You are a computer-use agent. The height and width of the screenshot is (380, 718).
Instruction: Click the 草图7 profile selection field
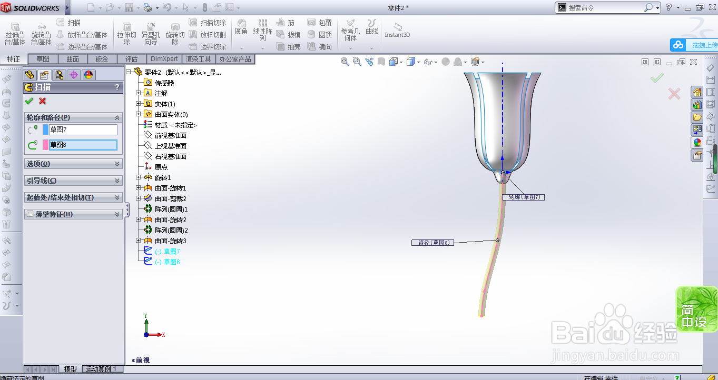coord(83,129)
